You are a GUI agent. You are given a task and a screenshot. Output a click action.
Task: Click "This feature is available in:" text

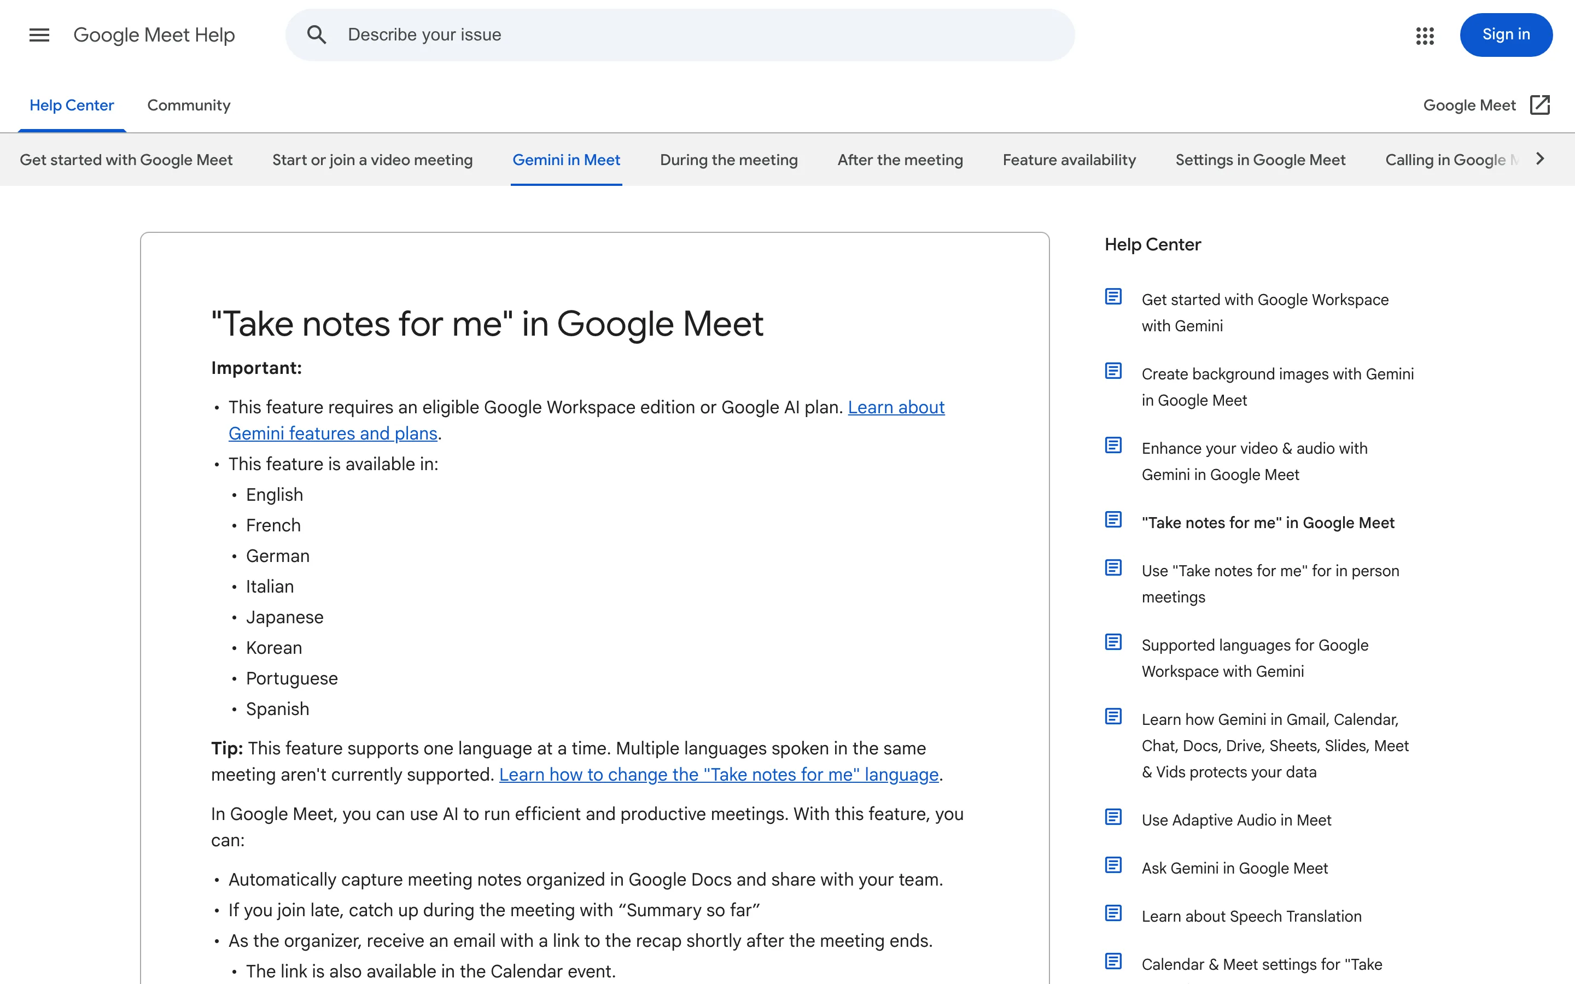click(x=333, y=464)
